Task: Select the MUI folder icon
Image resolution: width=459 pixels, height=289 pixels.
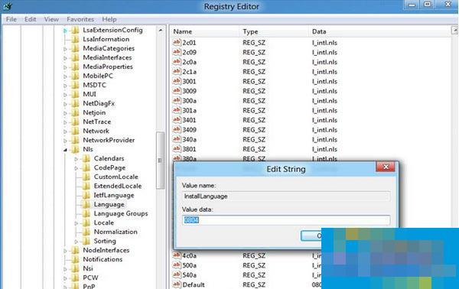Action: point(76,94)
